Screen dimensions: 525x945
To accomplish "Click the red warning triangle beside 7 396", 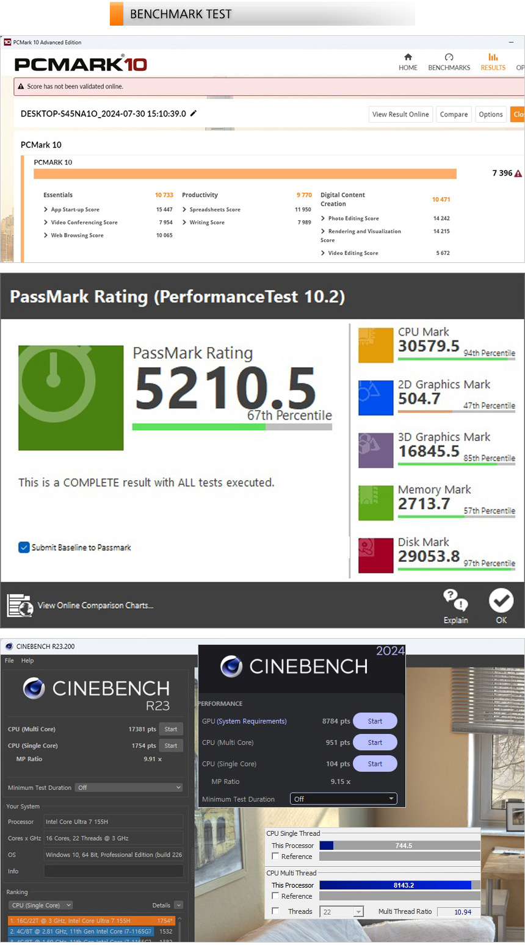I will (518, 173).
